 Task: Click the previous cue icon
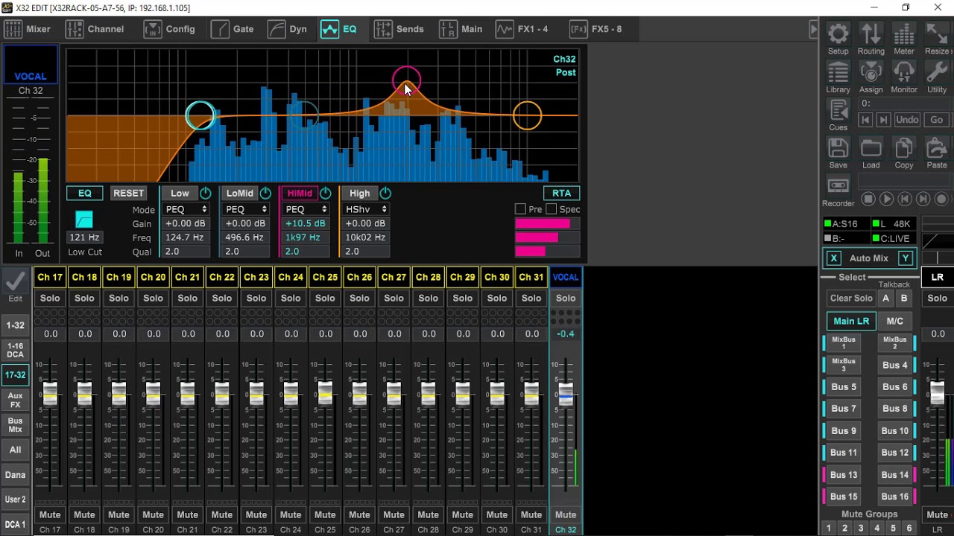[865, 120]
